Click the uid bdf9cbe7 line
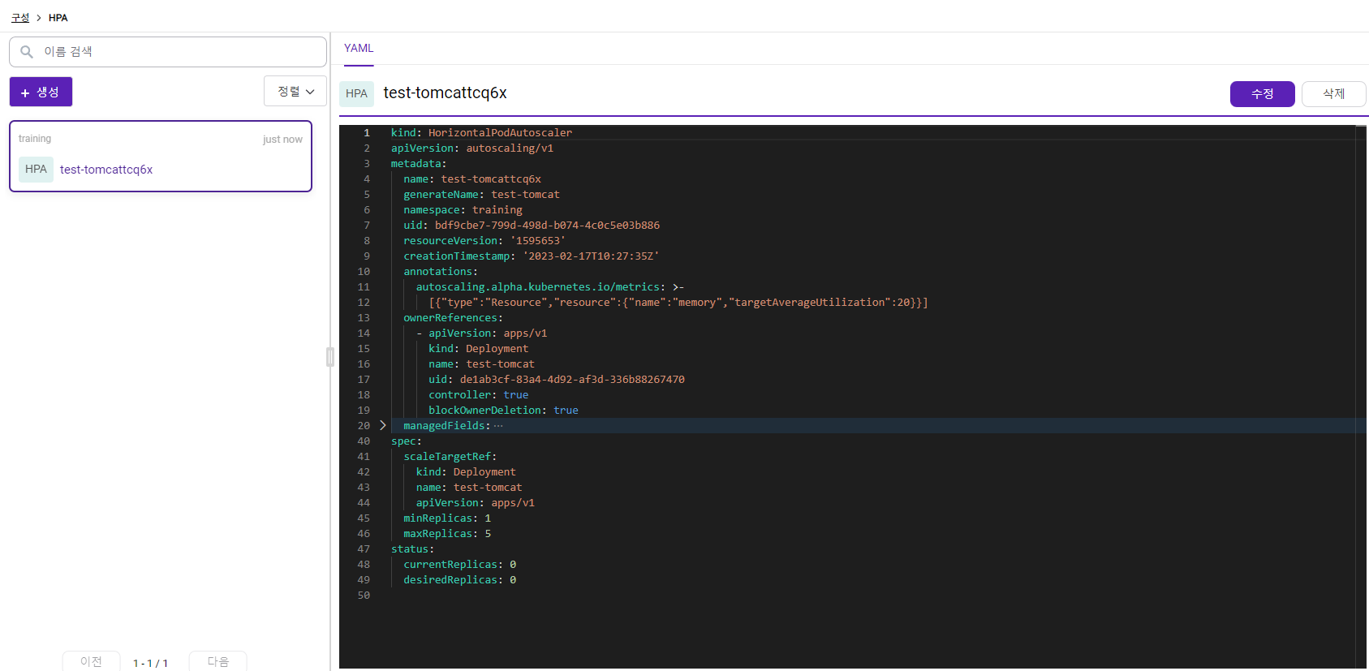The width and height of the screenshot is (1369, 671). [532, 225]
